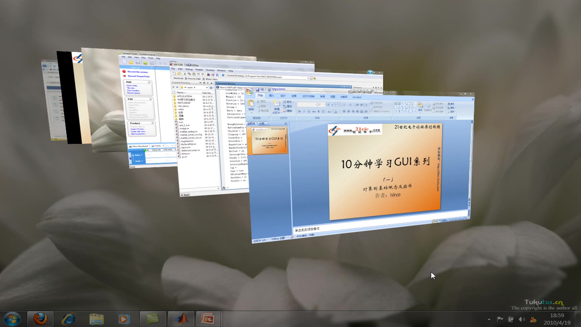This screenshot has width=581, height=327.
Task: Open the Desktop menu in MATLAB
Action: (210, 70)
